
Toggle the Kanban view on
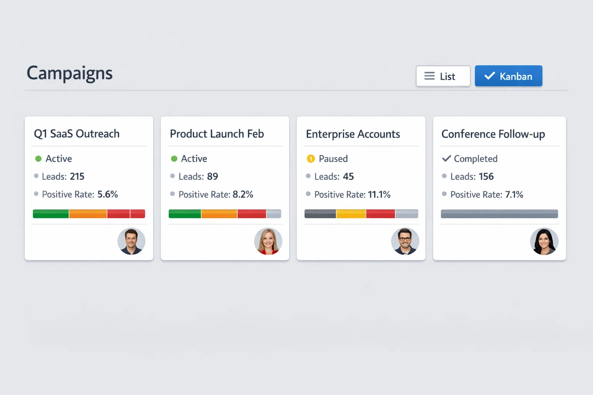pos(508,76)
